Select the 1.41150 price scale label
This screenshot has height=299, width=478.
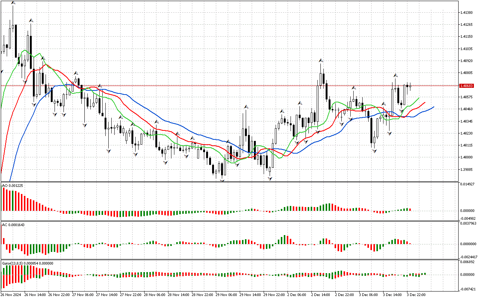pyautogui.click(x=466, y=37)
